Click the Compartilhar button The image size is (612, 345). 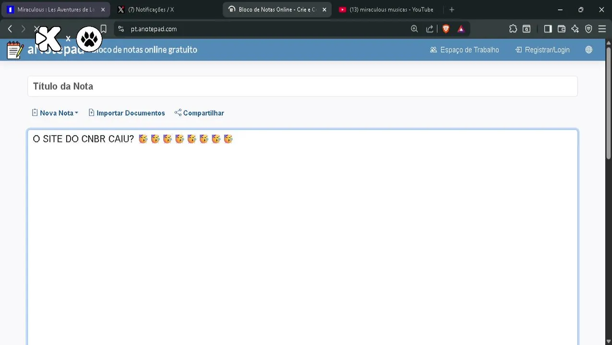point(199,113)
